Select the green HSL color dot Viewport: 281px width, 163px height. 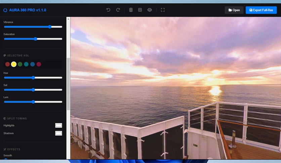coord(20,64)
